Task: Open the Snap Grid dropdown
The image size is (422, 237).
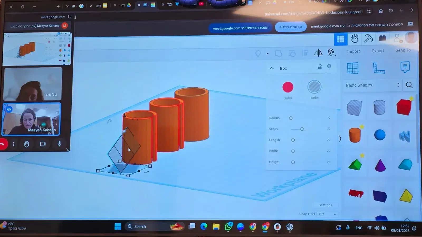Action: 327,214
